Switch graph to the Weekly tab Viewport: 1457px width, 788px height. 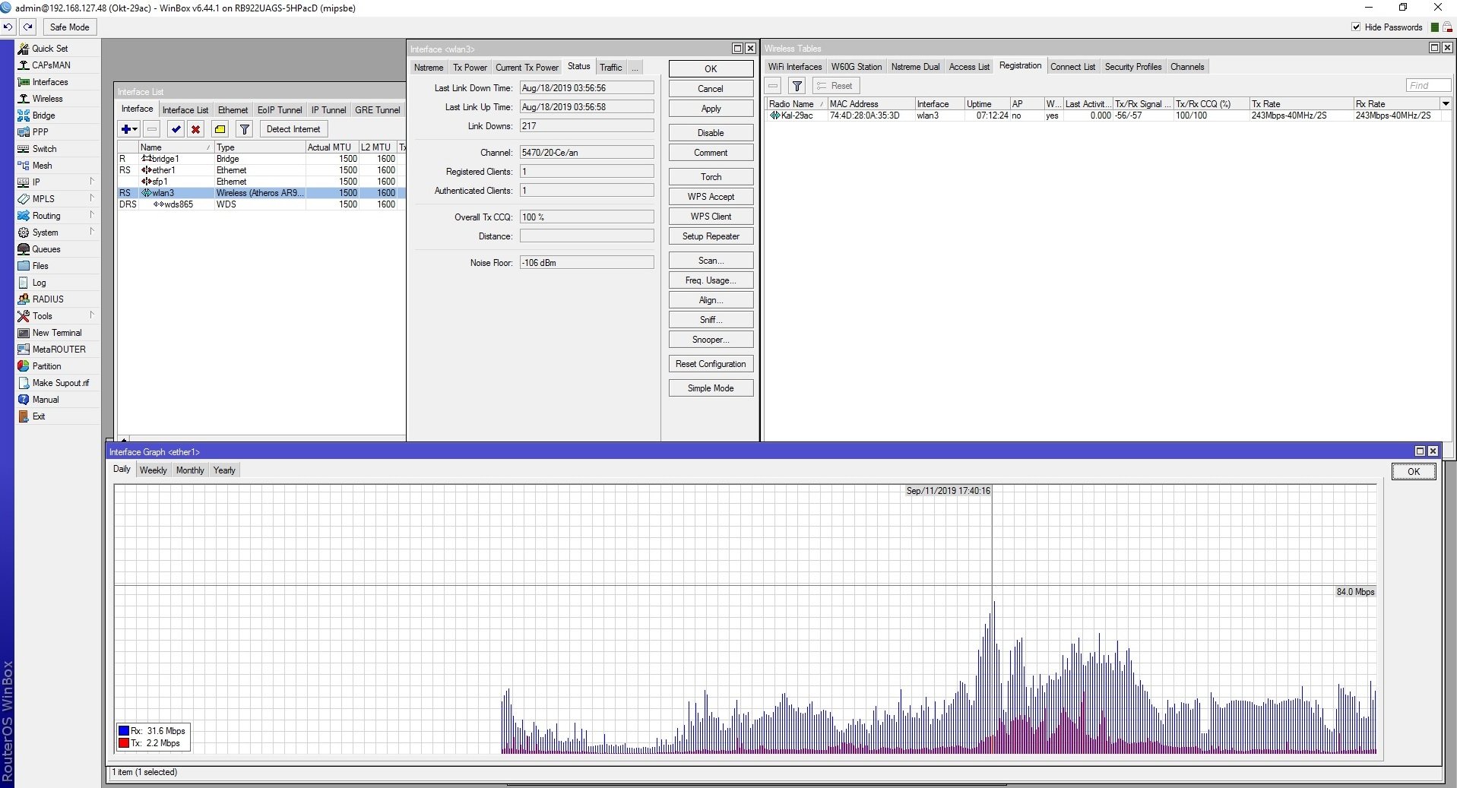pyautogui.click(x=153, y=470)
